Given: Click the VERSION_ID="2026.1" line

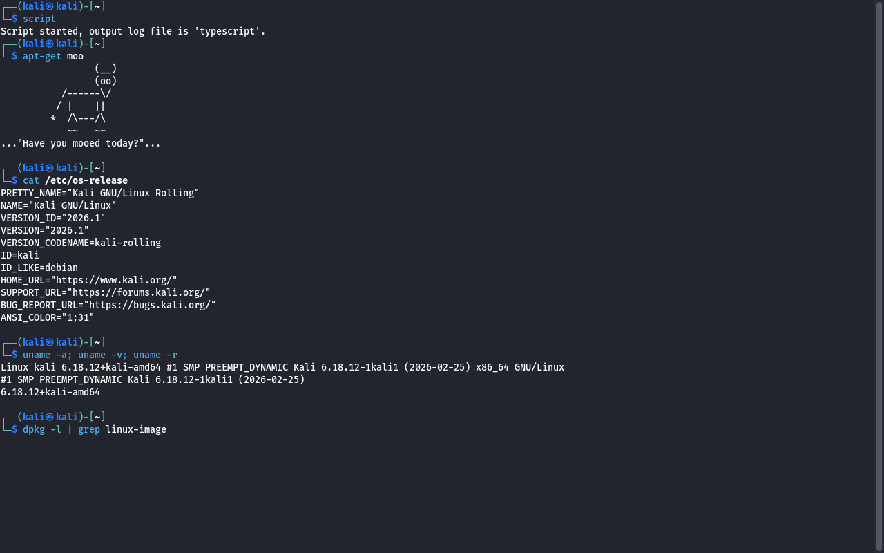Looking at the screenshot, I should click(x=52, y=218).
